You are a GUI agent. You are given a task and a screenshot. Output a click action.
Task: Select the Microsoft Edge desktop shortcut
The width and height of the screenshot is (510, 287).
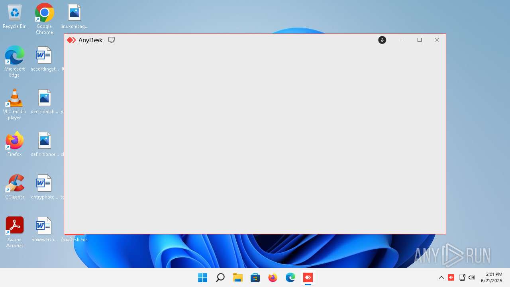[14, 61]
